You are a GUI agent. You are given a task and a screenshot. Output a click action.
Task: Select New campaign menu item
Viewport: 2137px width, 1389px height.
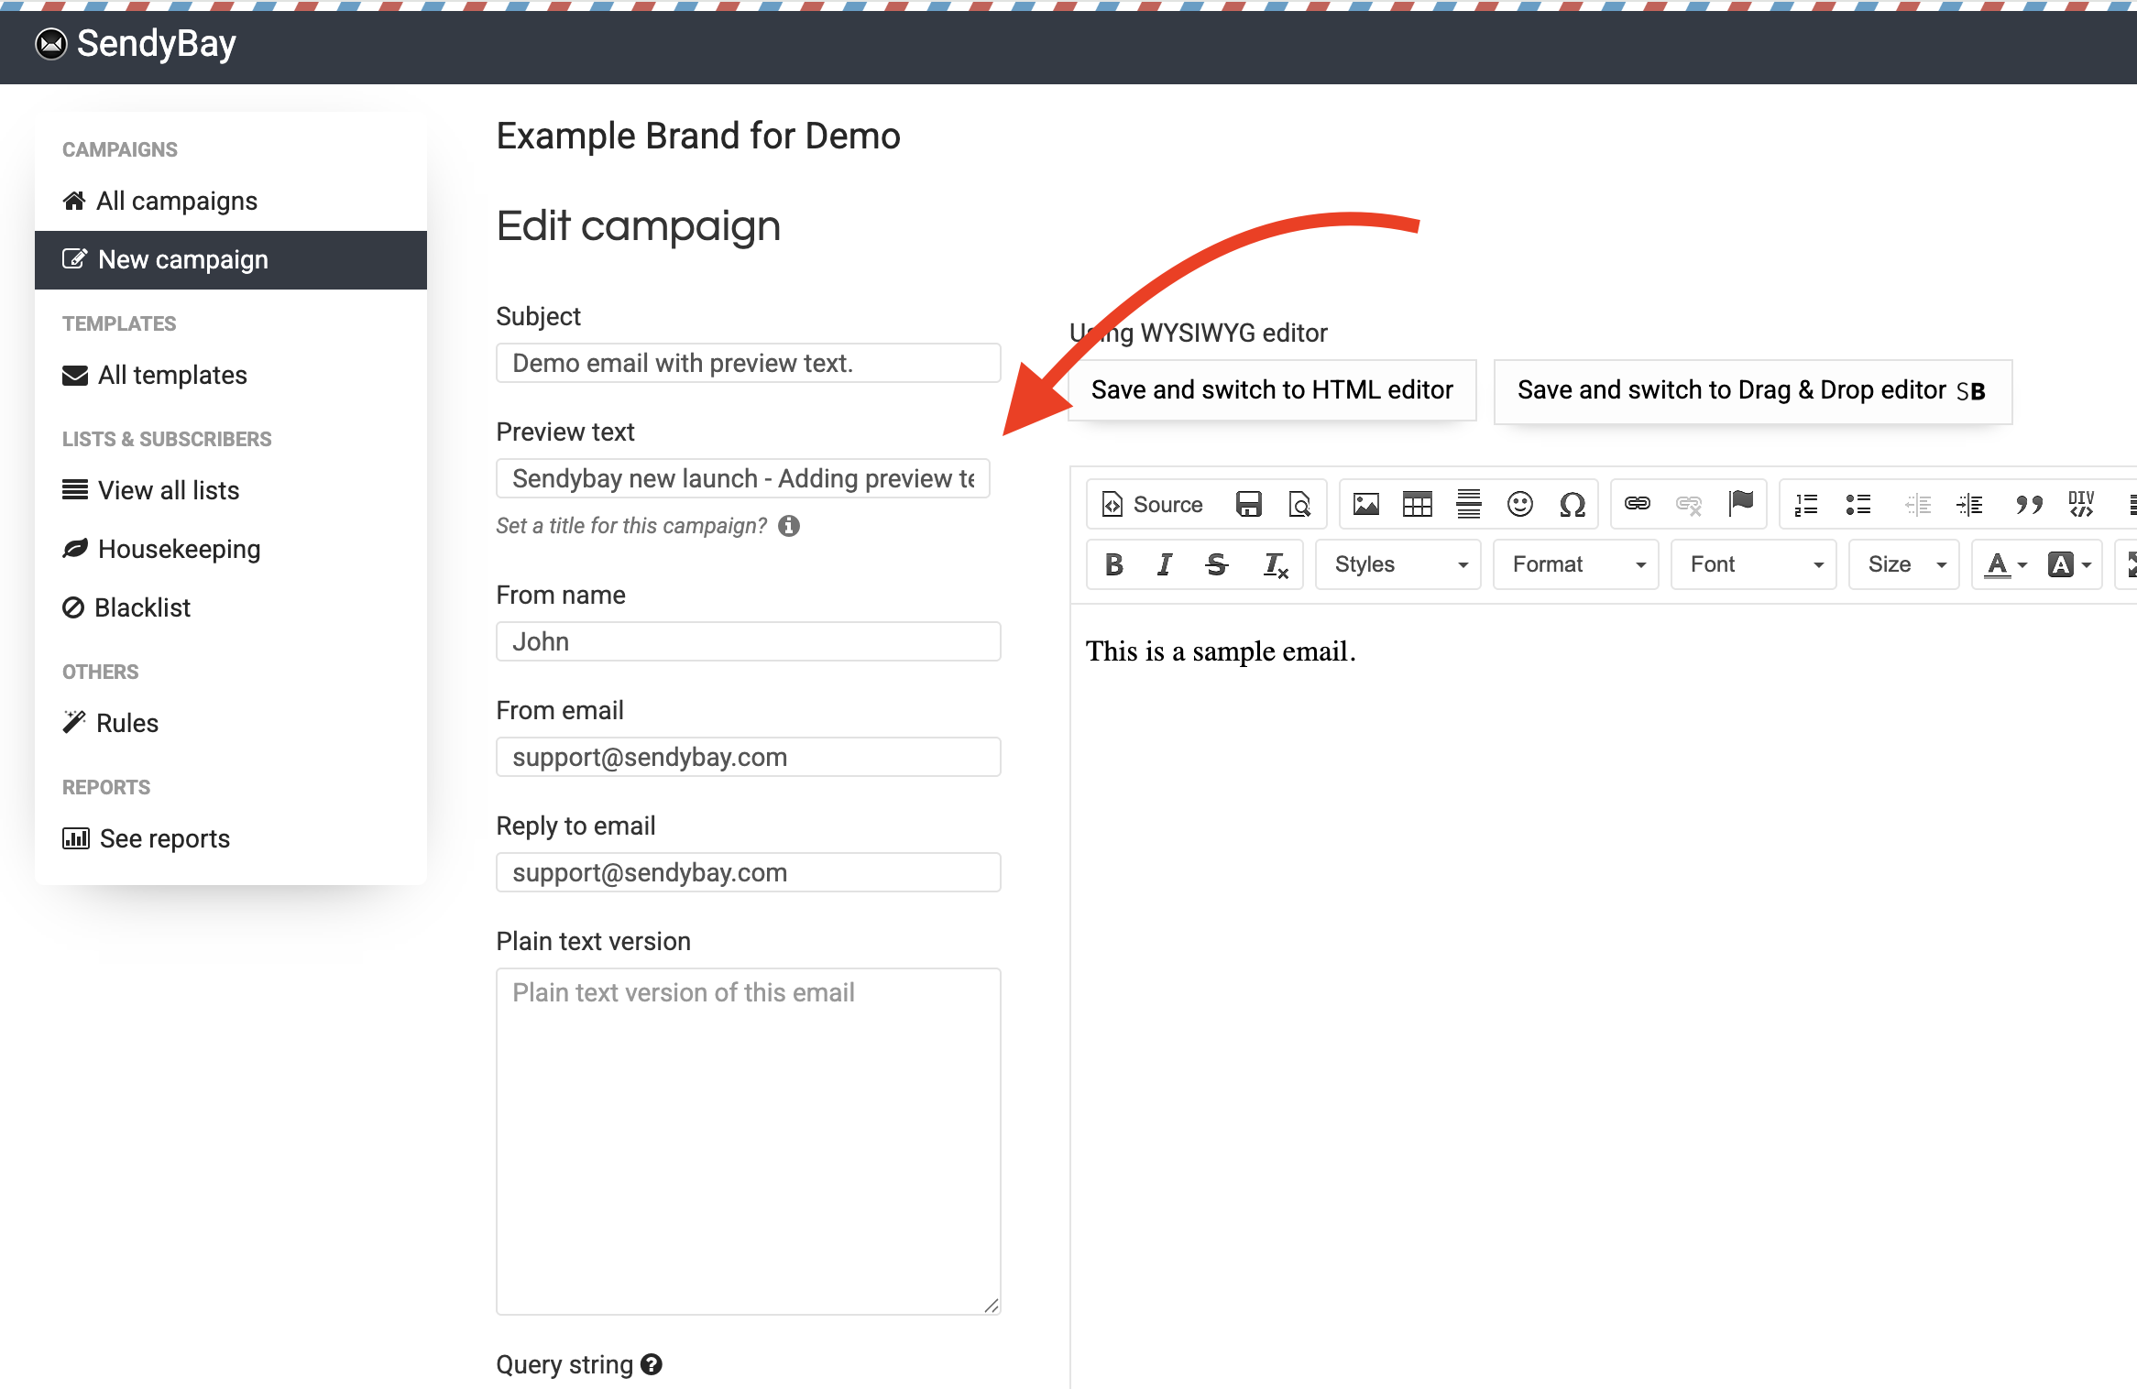[x=231, y=259]
